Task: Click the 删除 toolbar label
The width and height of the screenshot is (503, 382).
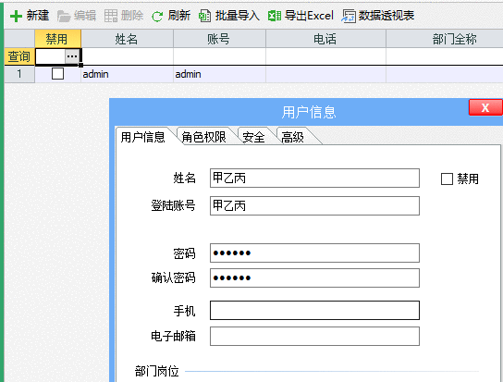Action: coord(132,16)
